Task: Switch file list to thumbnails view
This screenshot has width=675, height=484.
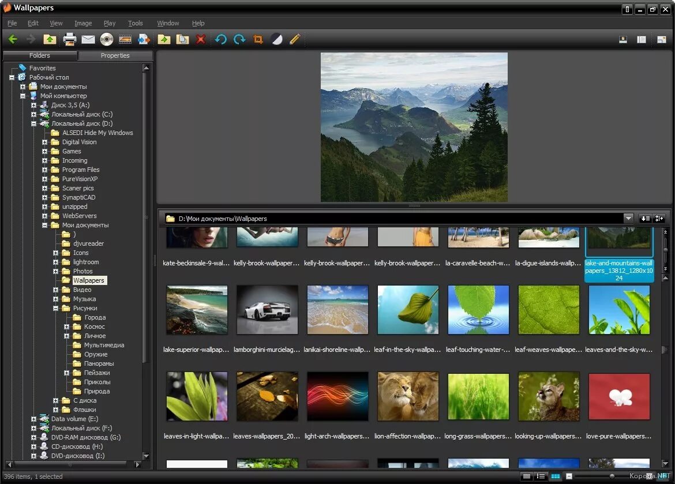Action: click(556, 477)
